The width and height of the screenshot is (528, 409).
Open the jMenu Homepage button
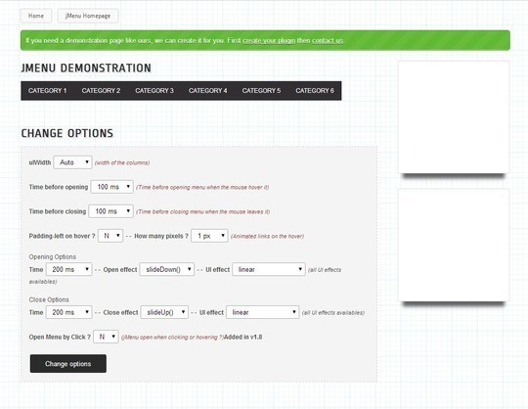(x=88, y=16)
